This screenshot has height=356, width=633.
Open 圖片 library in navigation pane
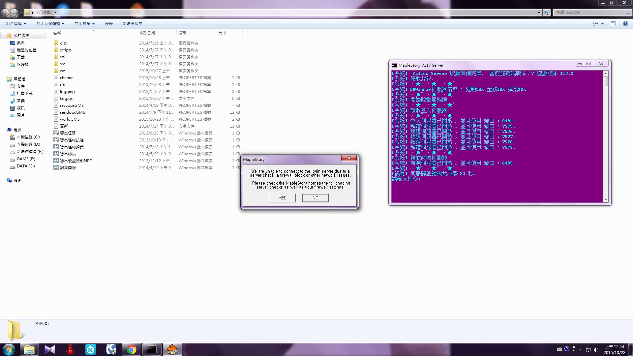coord(21,115)
